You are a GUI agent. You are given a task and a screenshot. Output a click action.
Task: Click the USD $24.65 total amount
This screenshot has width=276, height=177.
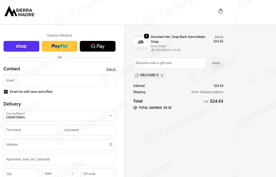[x=213, y=101]
